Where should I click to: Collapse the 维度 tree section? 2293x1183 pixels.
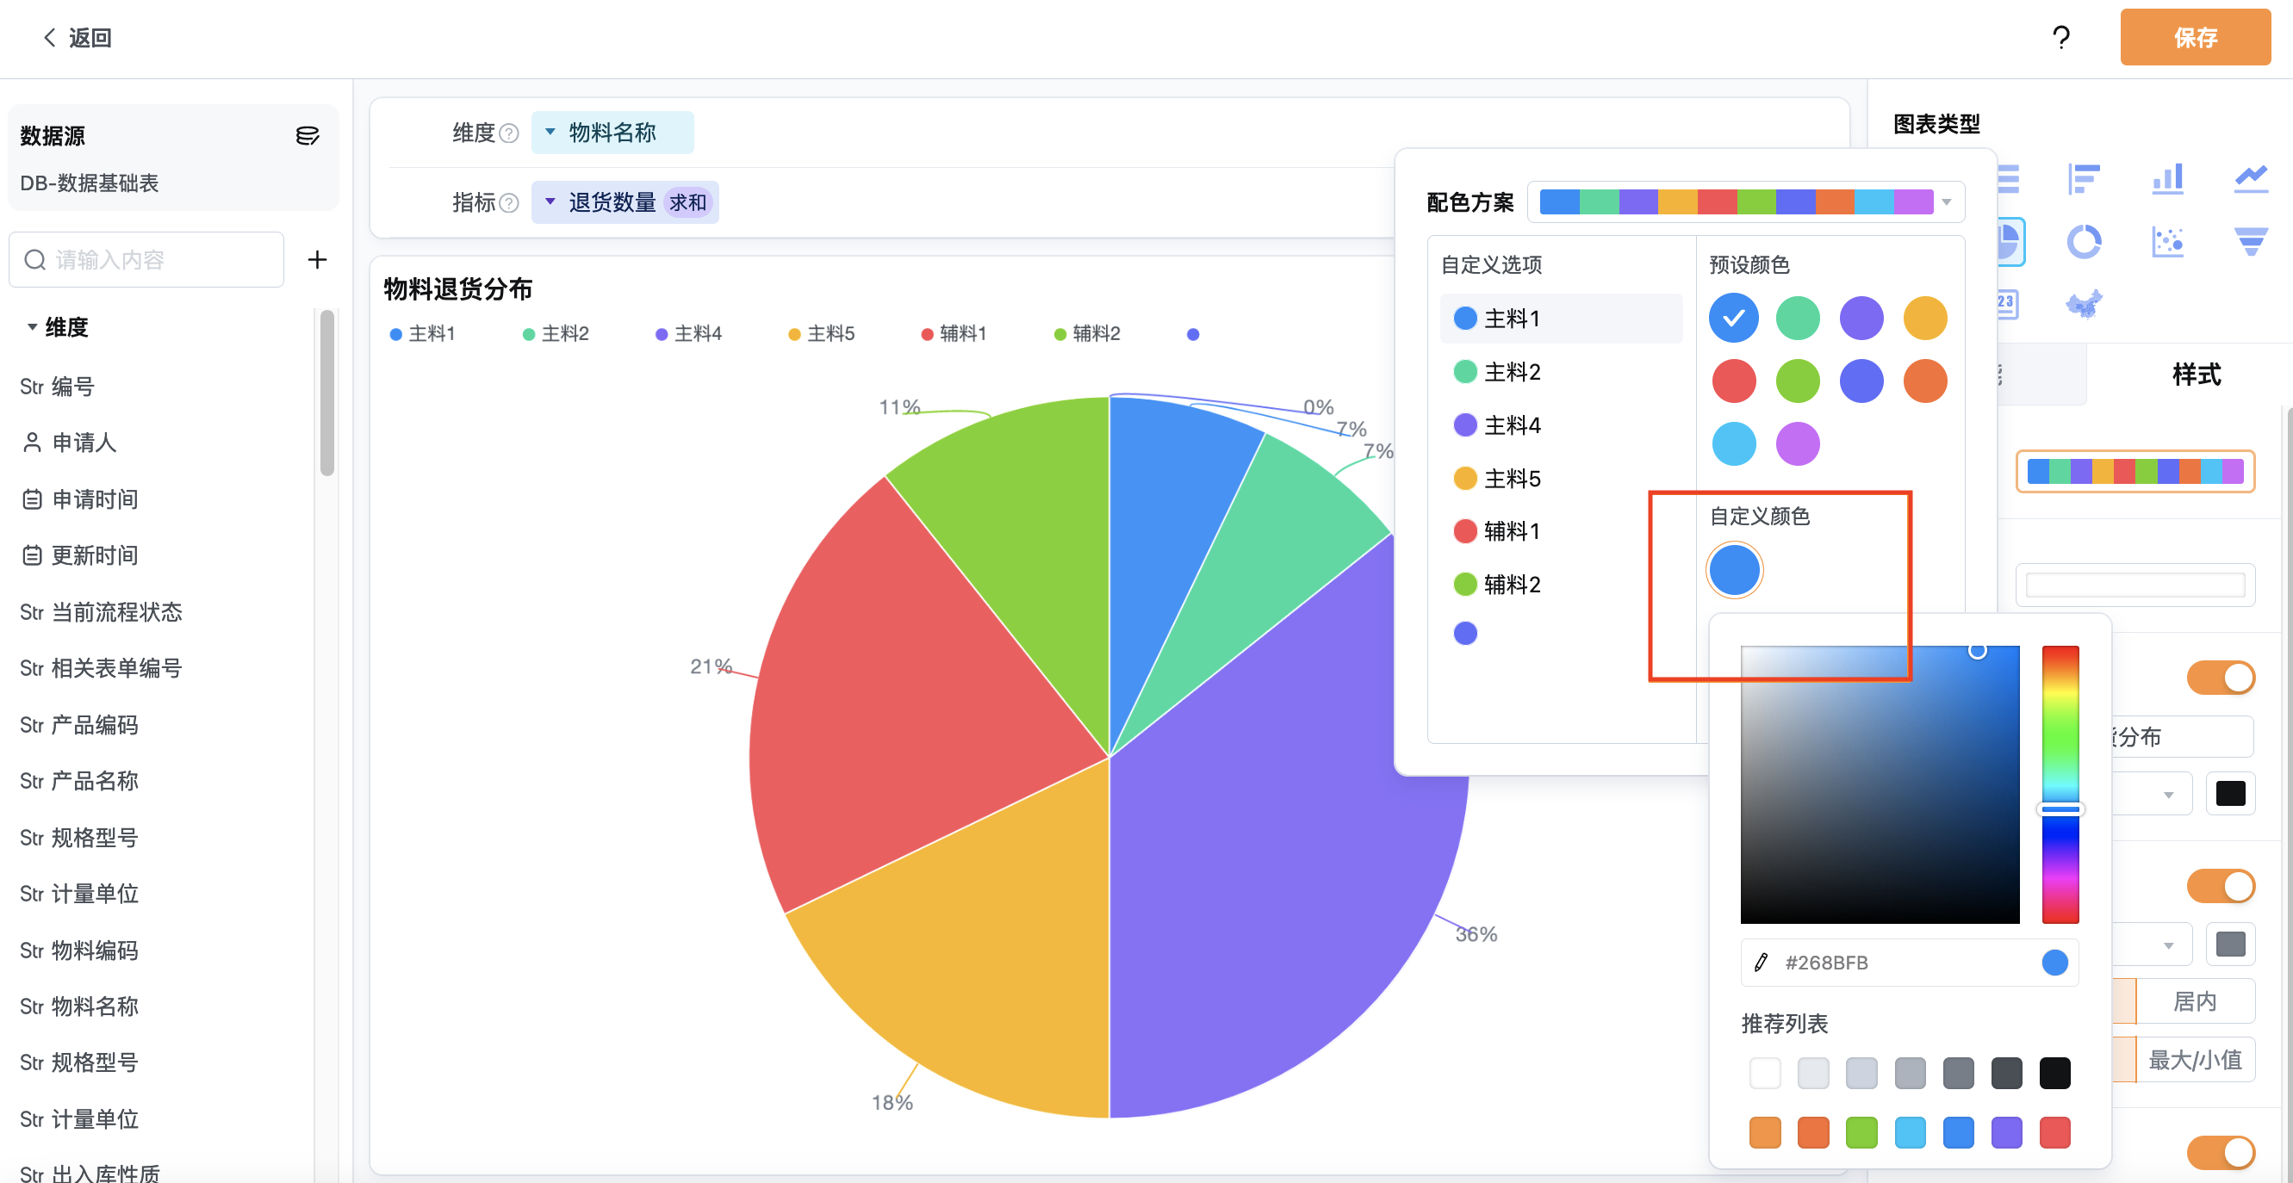(x=32, y=327)
